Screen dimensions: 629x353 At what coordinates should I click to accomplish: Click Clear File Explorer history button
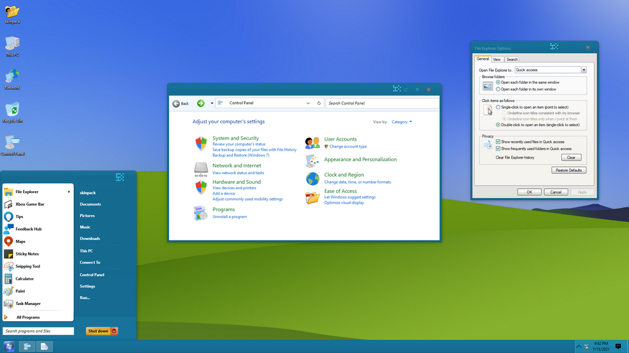pos(571,157)
